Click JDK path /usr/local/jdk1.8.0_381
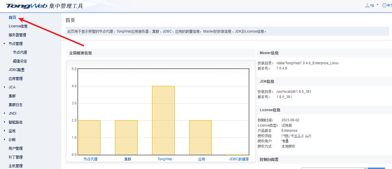Screen dimensions: 392x169 (294, 92)
